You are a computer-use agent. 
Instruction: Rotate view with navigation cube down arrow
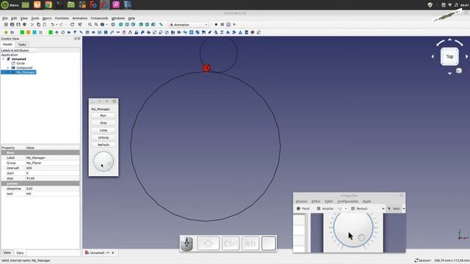[449, 73]
